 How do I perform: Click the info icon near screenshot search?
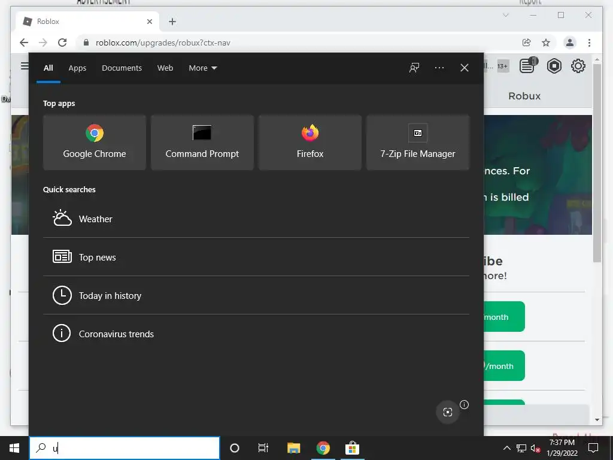pos(464,404)
